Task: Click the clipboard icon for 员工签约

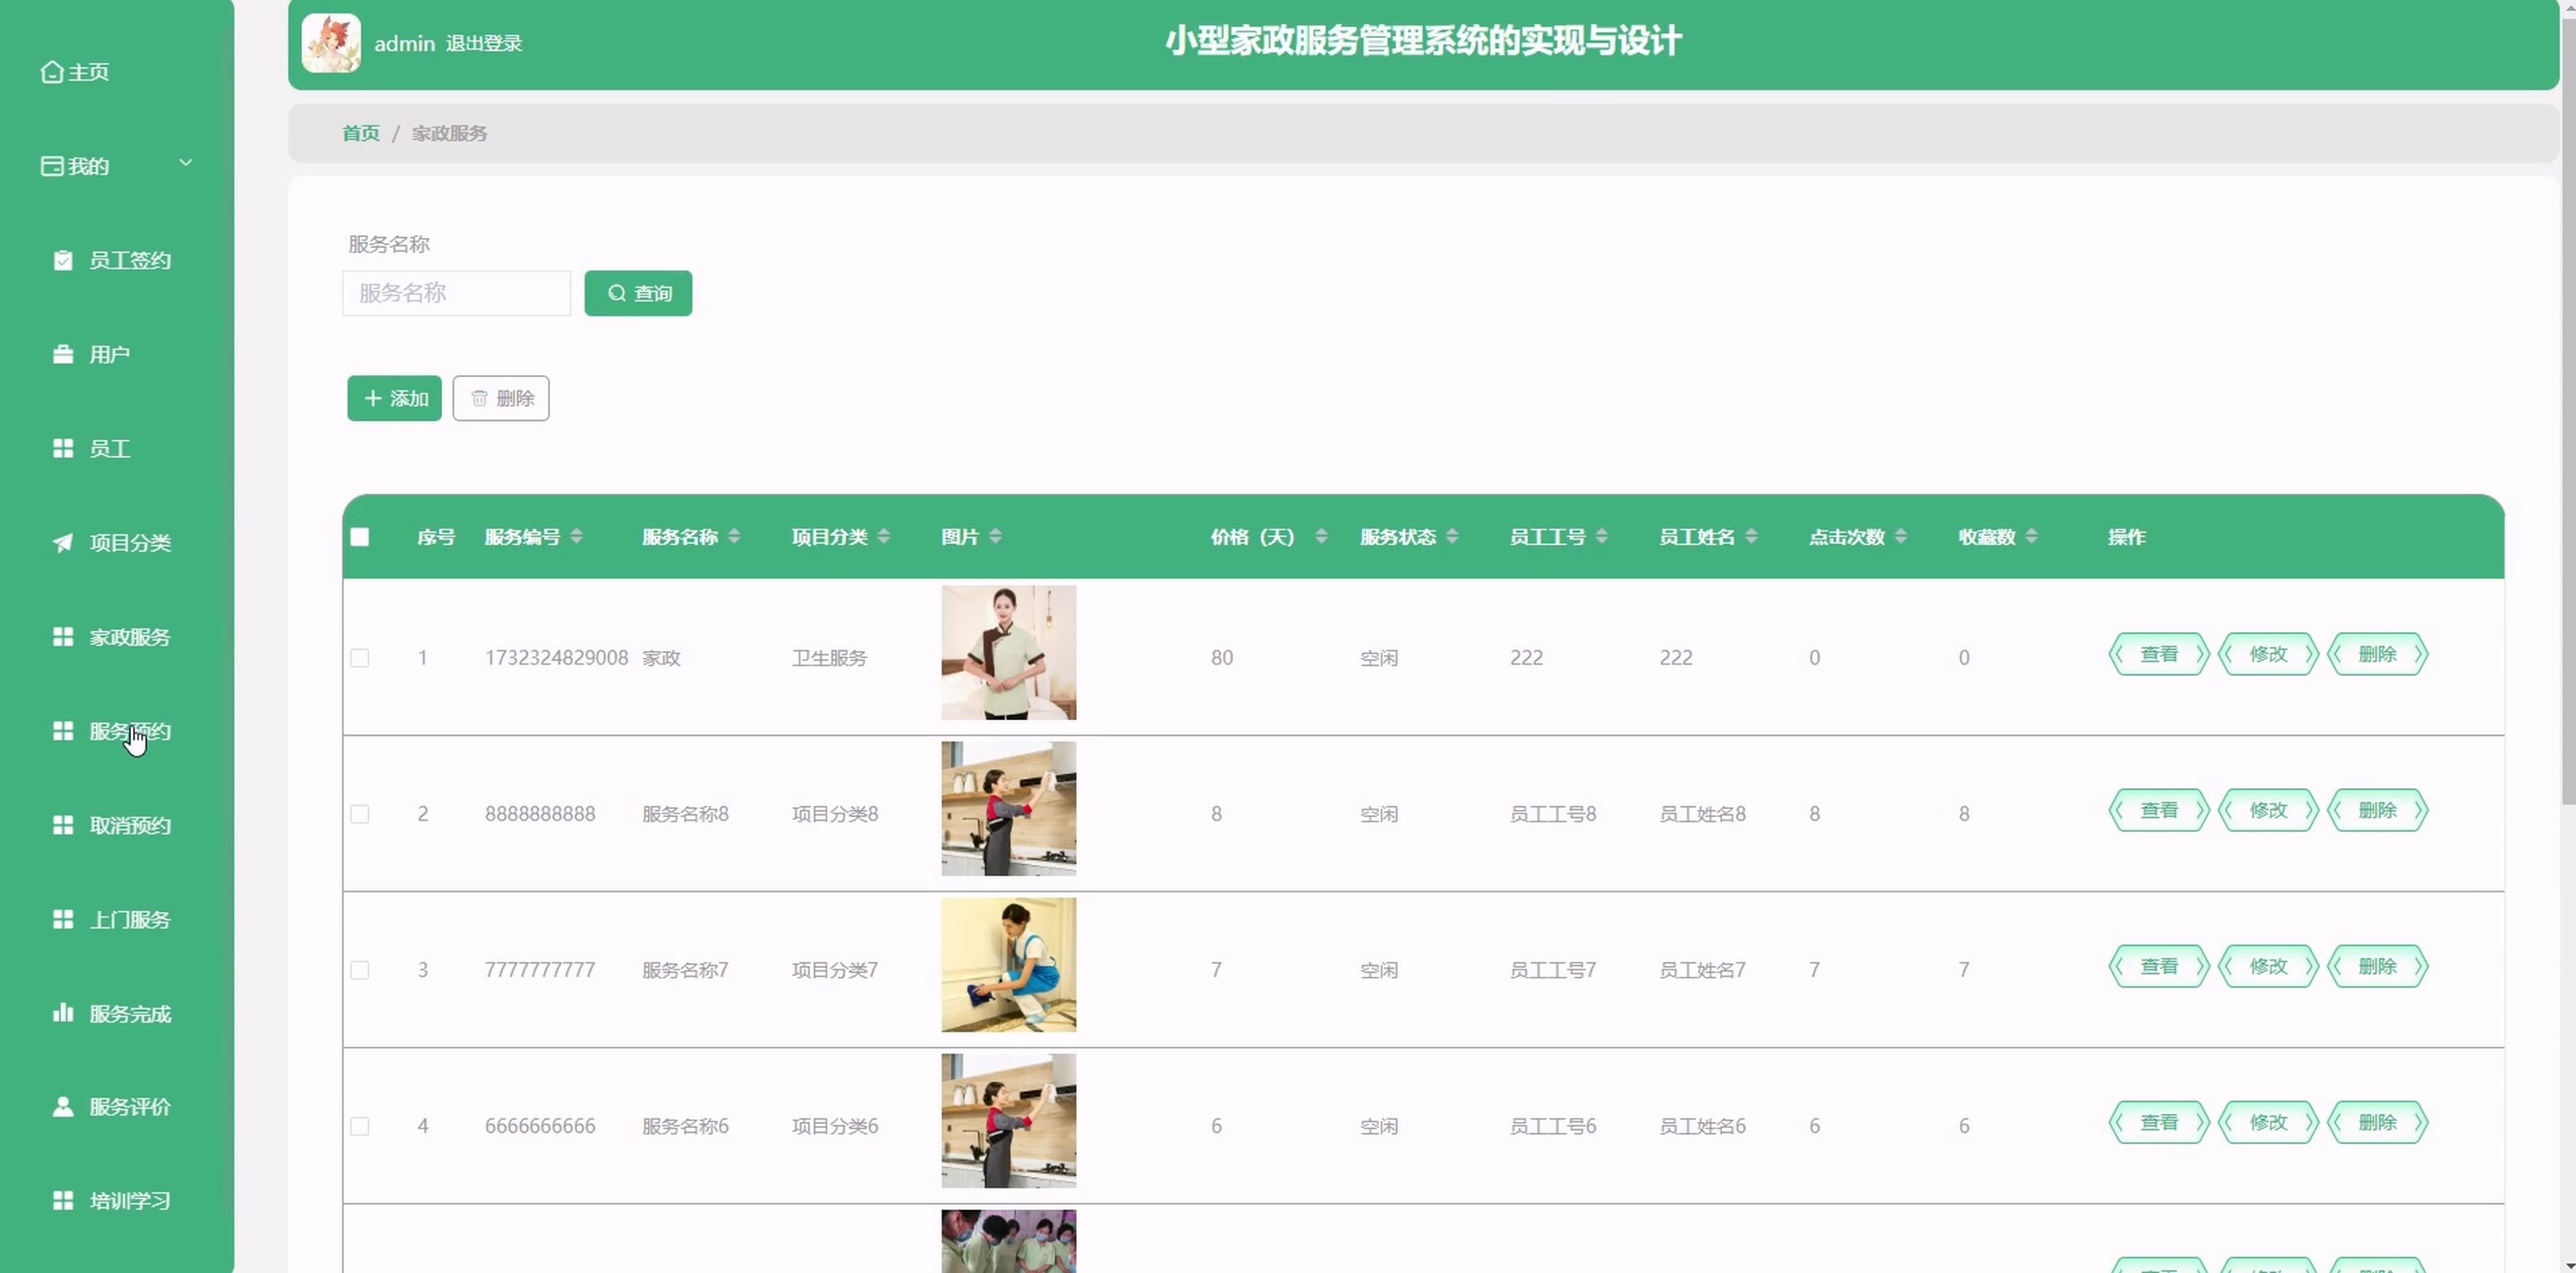Action: pos(63,261)
